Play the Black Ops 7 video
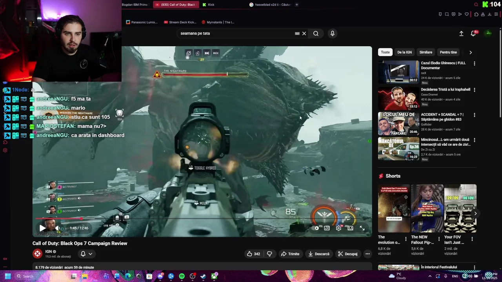Image resolution: width=502 pixels, height=282 pixels. pyautogui.click(x=42, y=228)
